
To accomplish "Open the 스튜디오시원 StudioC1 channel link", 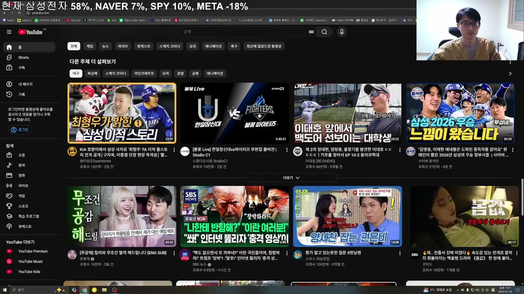I will tap(210, 161).
